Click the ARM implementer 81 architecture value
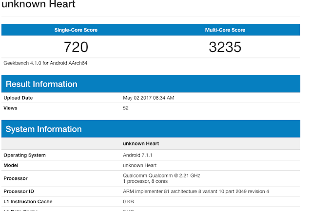 196,192
